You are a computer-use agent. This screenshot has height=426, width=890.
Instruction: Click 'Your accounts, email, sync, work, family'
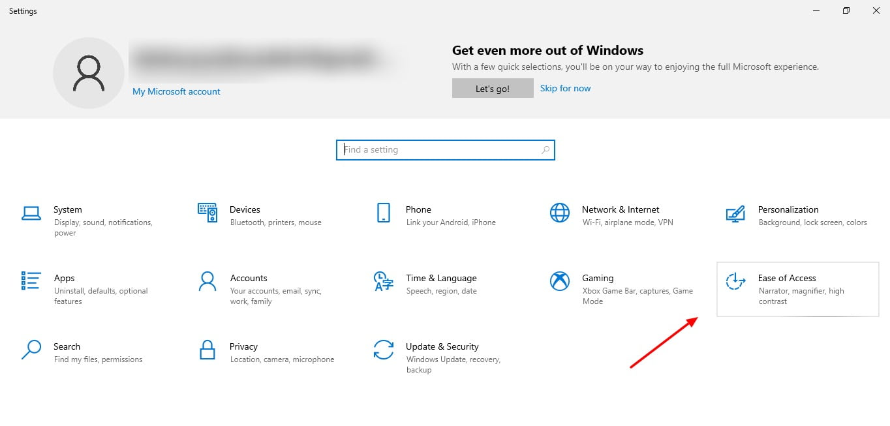pos(276,296)
